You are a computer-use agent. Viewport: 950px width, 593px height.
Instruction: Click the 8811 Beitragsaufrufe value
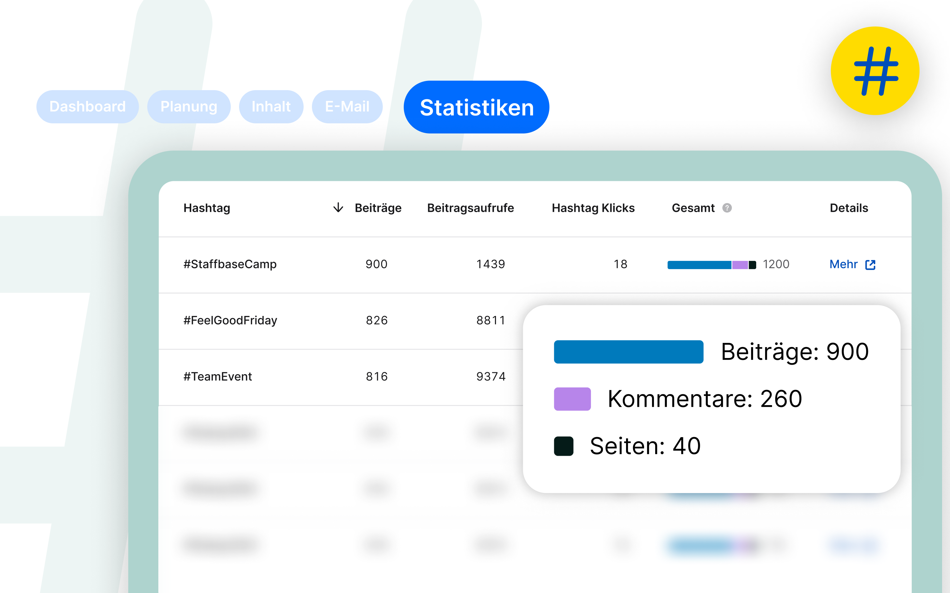491,320
